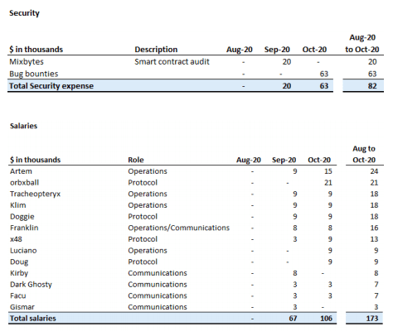This screenshot has width=393, height=336.
Task: Select the Salaries section heading
Action: tap(23, 126)
